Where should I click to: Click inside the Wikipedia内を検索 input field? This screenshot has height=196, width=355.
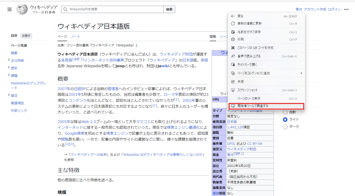112,9
